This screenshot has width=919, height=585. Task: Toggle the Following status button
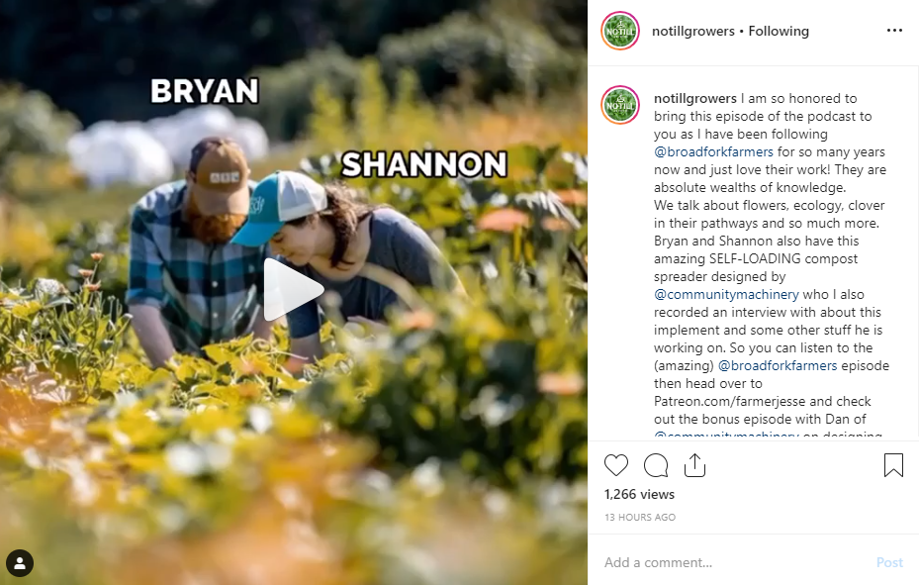pyautogui.click(x=779, y=31)
